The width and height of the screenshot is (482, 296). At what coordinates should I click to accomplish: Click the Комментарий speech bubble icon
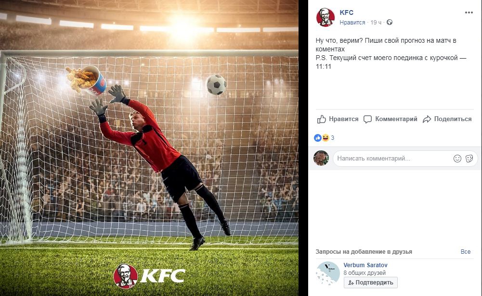(368, 119)
